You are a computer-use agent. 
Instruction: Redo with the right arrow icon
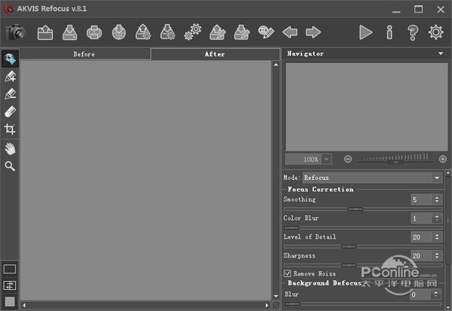(x=313, y=32)
